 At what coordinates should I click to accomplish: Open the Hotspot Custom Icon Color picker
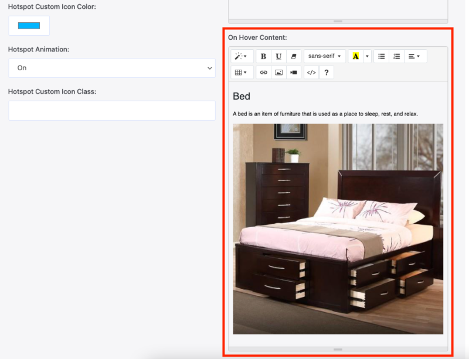29,26
